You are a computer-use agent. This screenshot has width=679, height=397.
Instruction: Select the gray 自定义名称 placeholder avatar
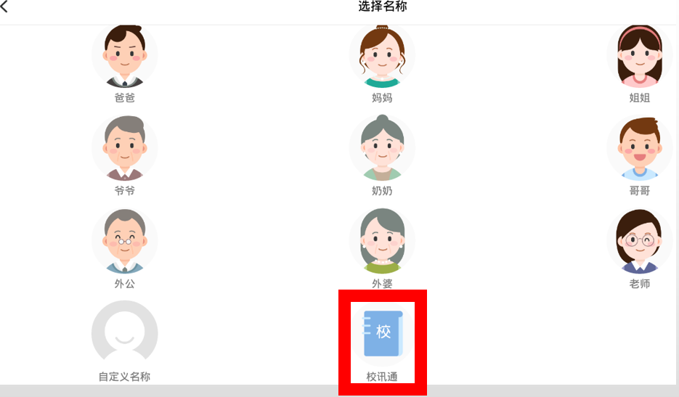(x=125, y=334)
